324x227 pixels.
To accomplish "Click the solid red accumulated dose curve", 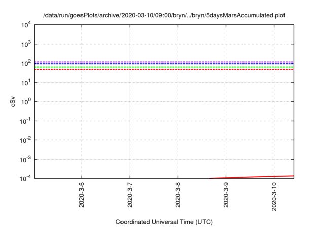I will 252,177.
